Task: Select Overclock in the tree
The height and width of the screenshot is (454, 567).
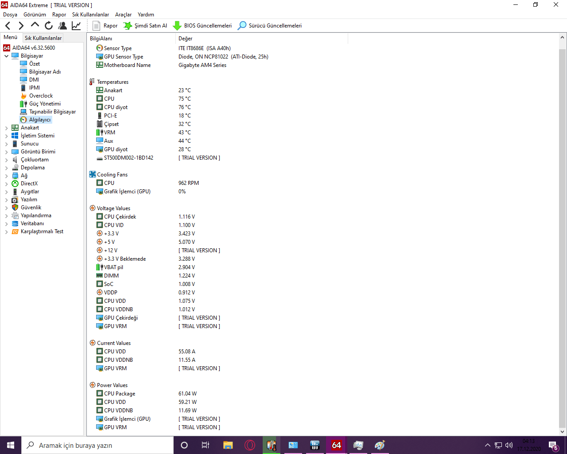Action: click(x=41, y=96)
